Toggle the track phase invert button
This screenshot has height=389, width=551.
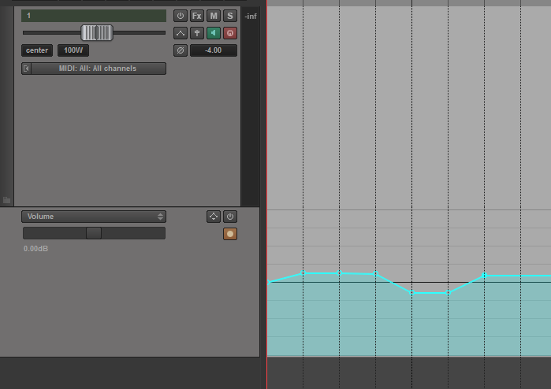point(181,50)
